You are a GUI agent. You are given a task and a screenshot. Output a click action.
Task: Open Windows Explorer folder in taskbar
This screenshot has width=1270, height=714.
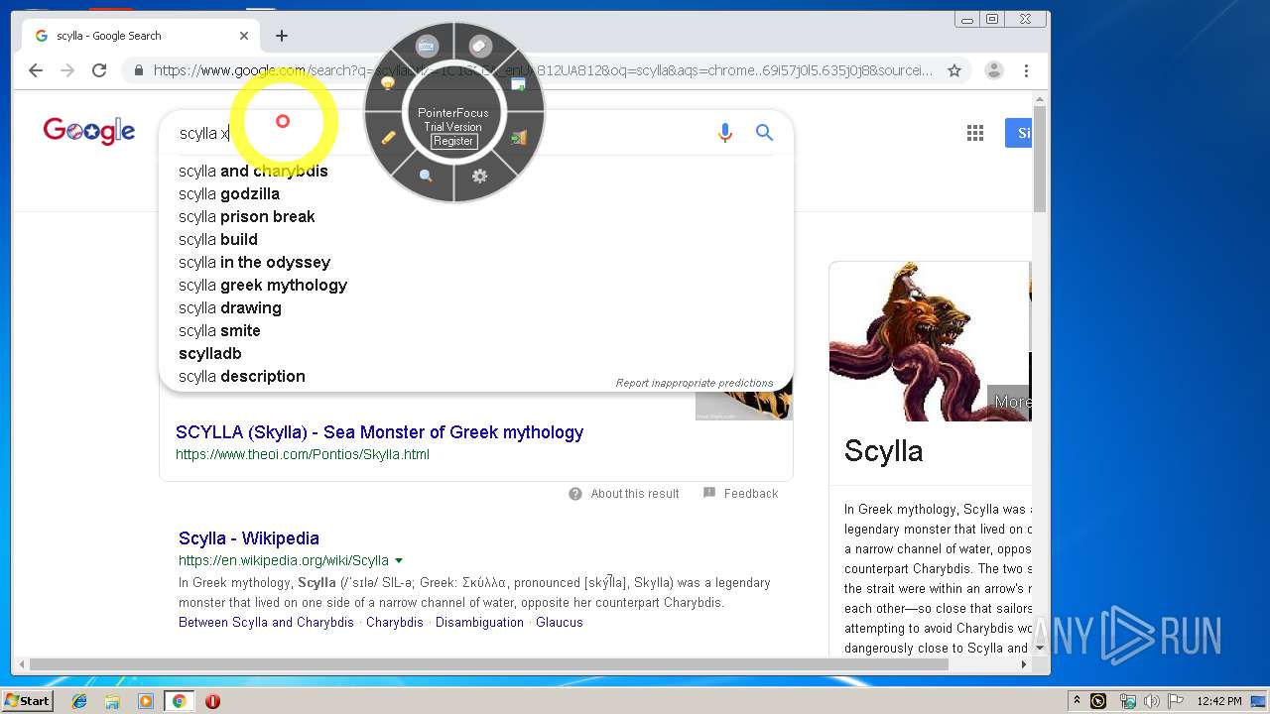click(112, 701)
